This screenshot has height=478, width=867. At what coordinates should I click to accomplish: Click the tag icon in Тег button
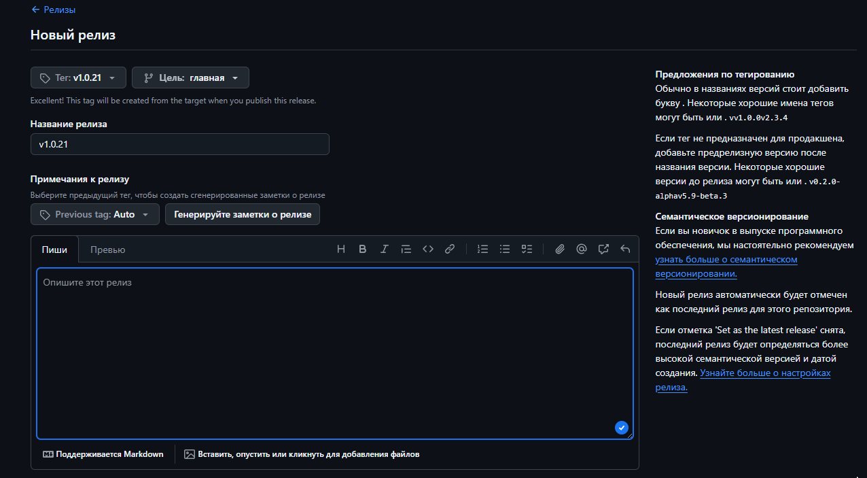(45, 78)
